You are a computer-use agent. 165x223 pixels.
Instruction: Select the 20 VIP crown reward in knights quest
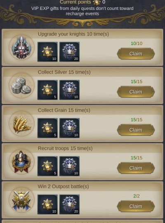(x=69, y=52)
